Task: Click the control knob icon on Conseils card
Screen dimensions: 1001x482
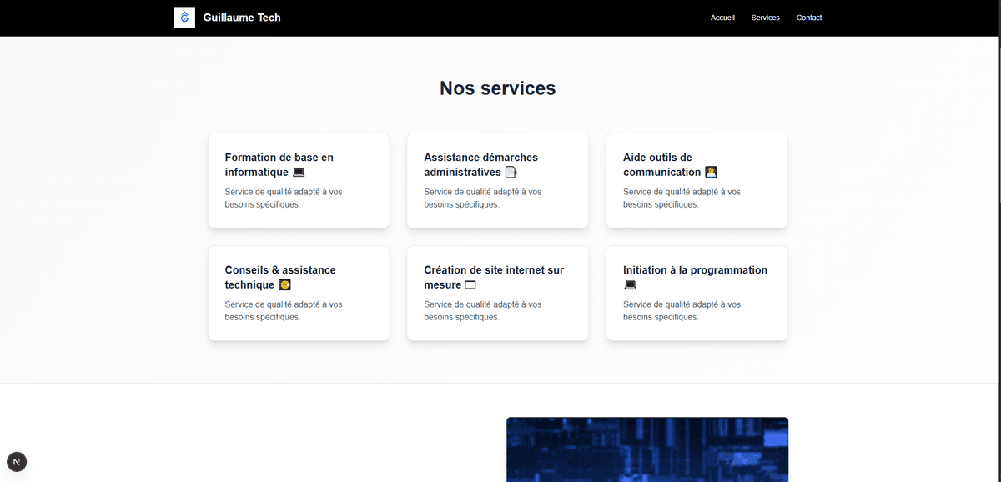Action: [x=285, y=284]
